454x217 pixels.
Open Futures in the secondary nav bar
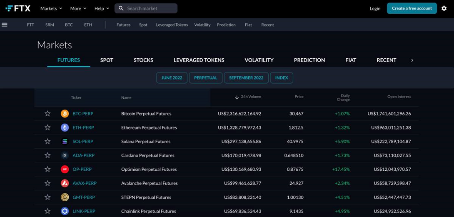[123, 25]
